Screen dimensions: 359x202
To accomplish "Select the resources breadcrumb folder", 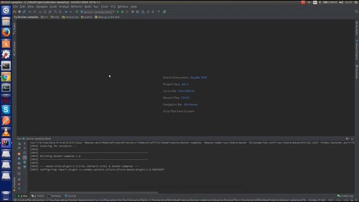I will [70, 17].
